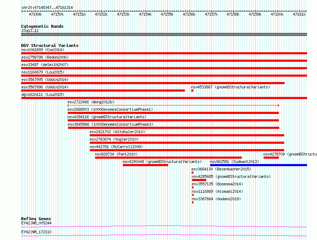
Task: Click the 47156k ruler tick label
Action: coord(189,14)
